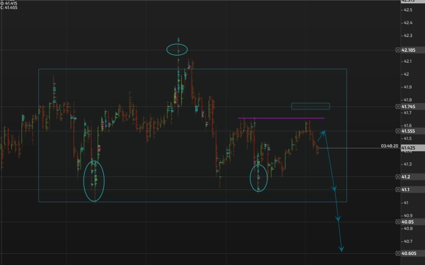The height and width of the screenshot is (265, 425).
Task: Remove the 40.605 price level line
Action: coord(398,253)
